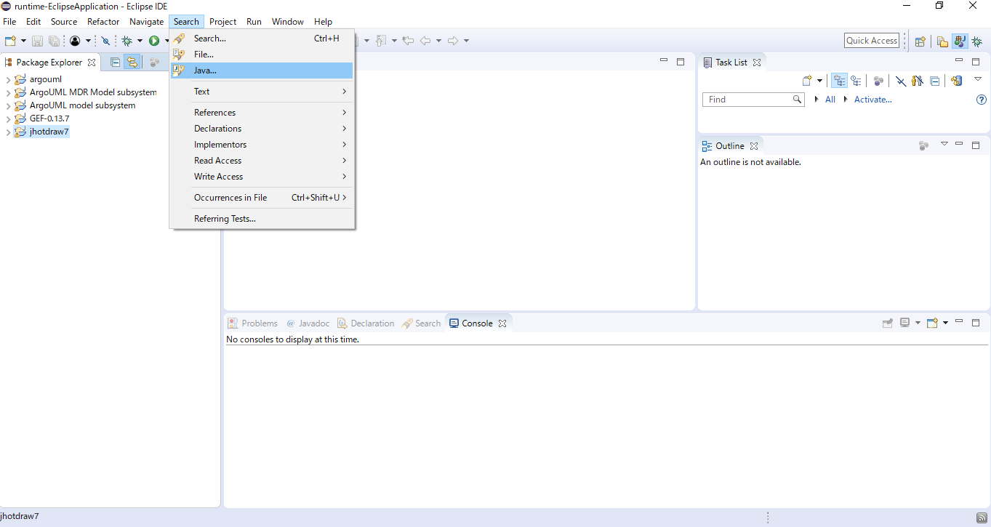Open the References submenu
The height and width of the screenshot is (527, 991).
(262, 113)
